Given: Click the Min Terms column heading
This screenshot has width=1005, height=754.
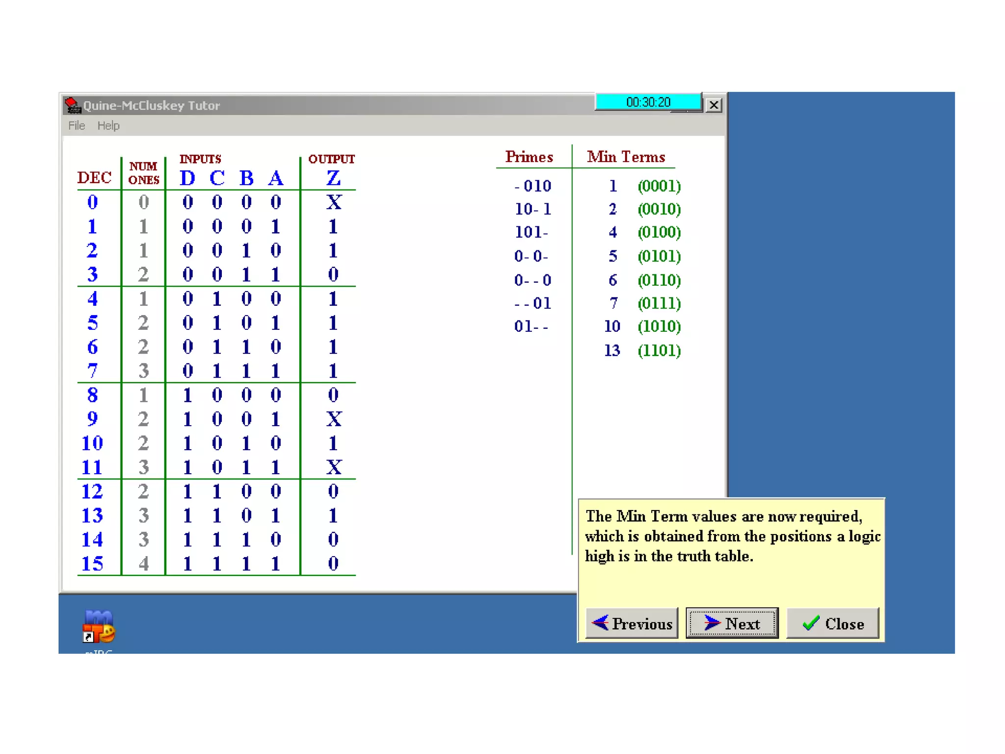Looking at the screenshot, I should tap(626, 157).
